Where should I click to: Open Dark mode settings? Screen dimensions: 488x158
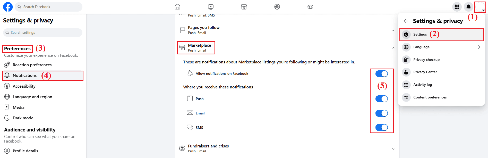(43, 118)
